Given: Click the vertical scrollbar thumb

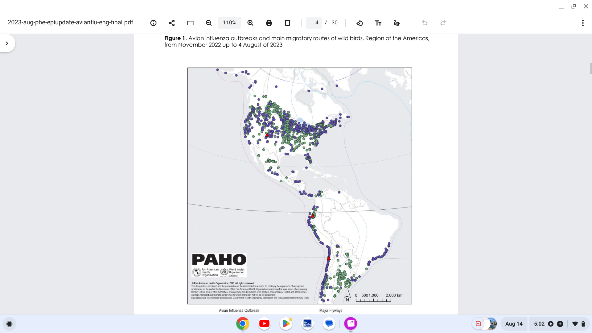Looking at the screenshot, I should pyautogui.click(x=590, y=68).
